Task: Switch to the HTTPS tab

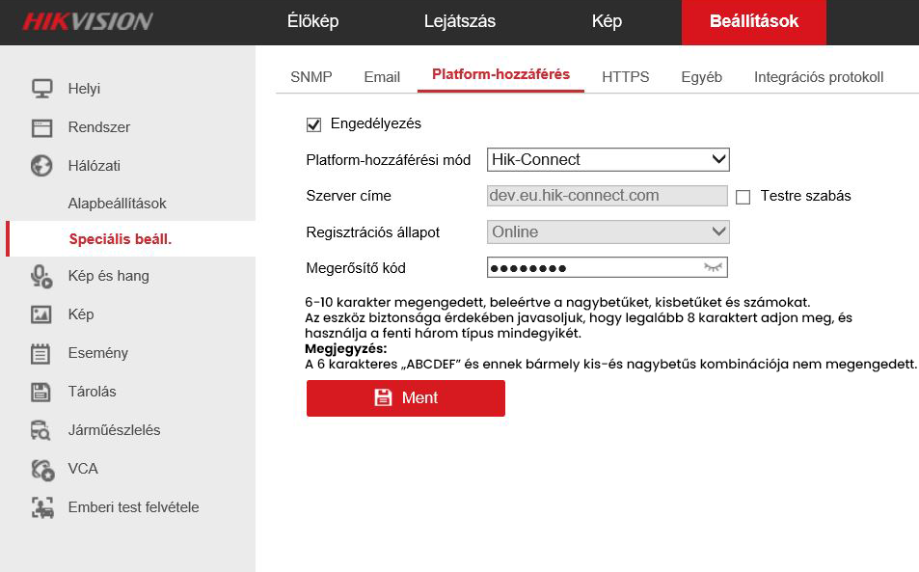Action: tap(626, 77)
